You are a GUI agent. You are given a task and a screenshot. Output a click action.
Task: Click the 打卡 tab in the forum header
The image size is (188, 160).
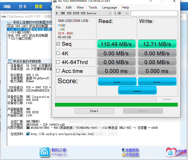pos(23,6)
